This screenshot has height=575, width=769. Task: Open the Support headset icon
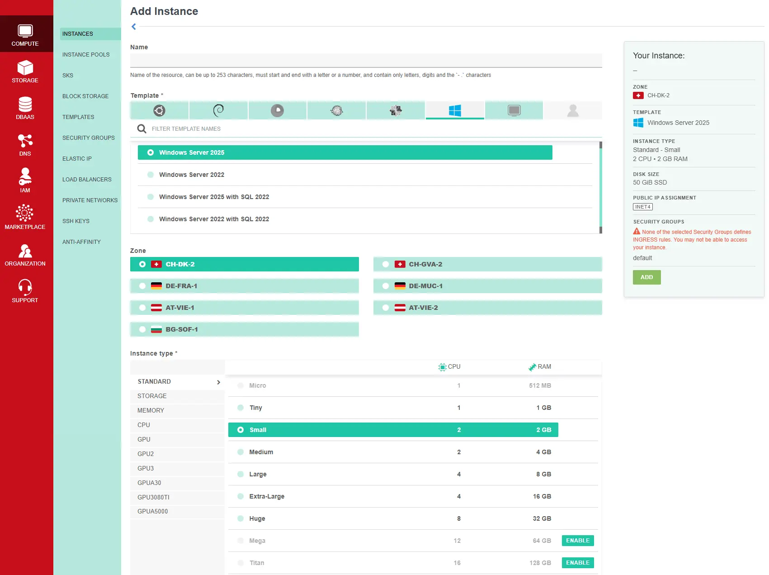(25, 287)
